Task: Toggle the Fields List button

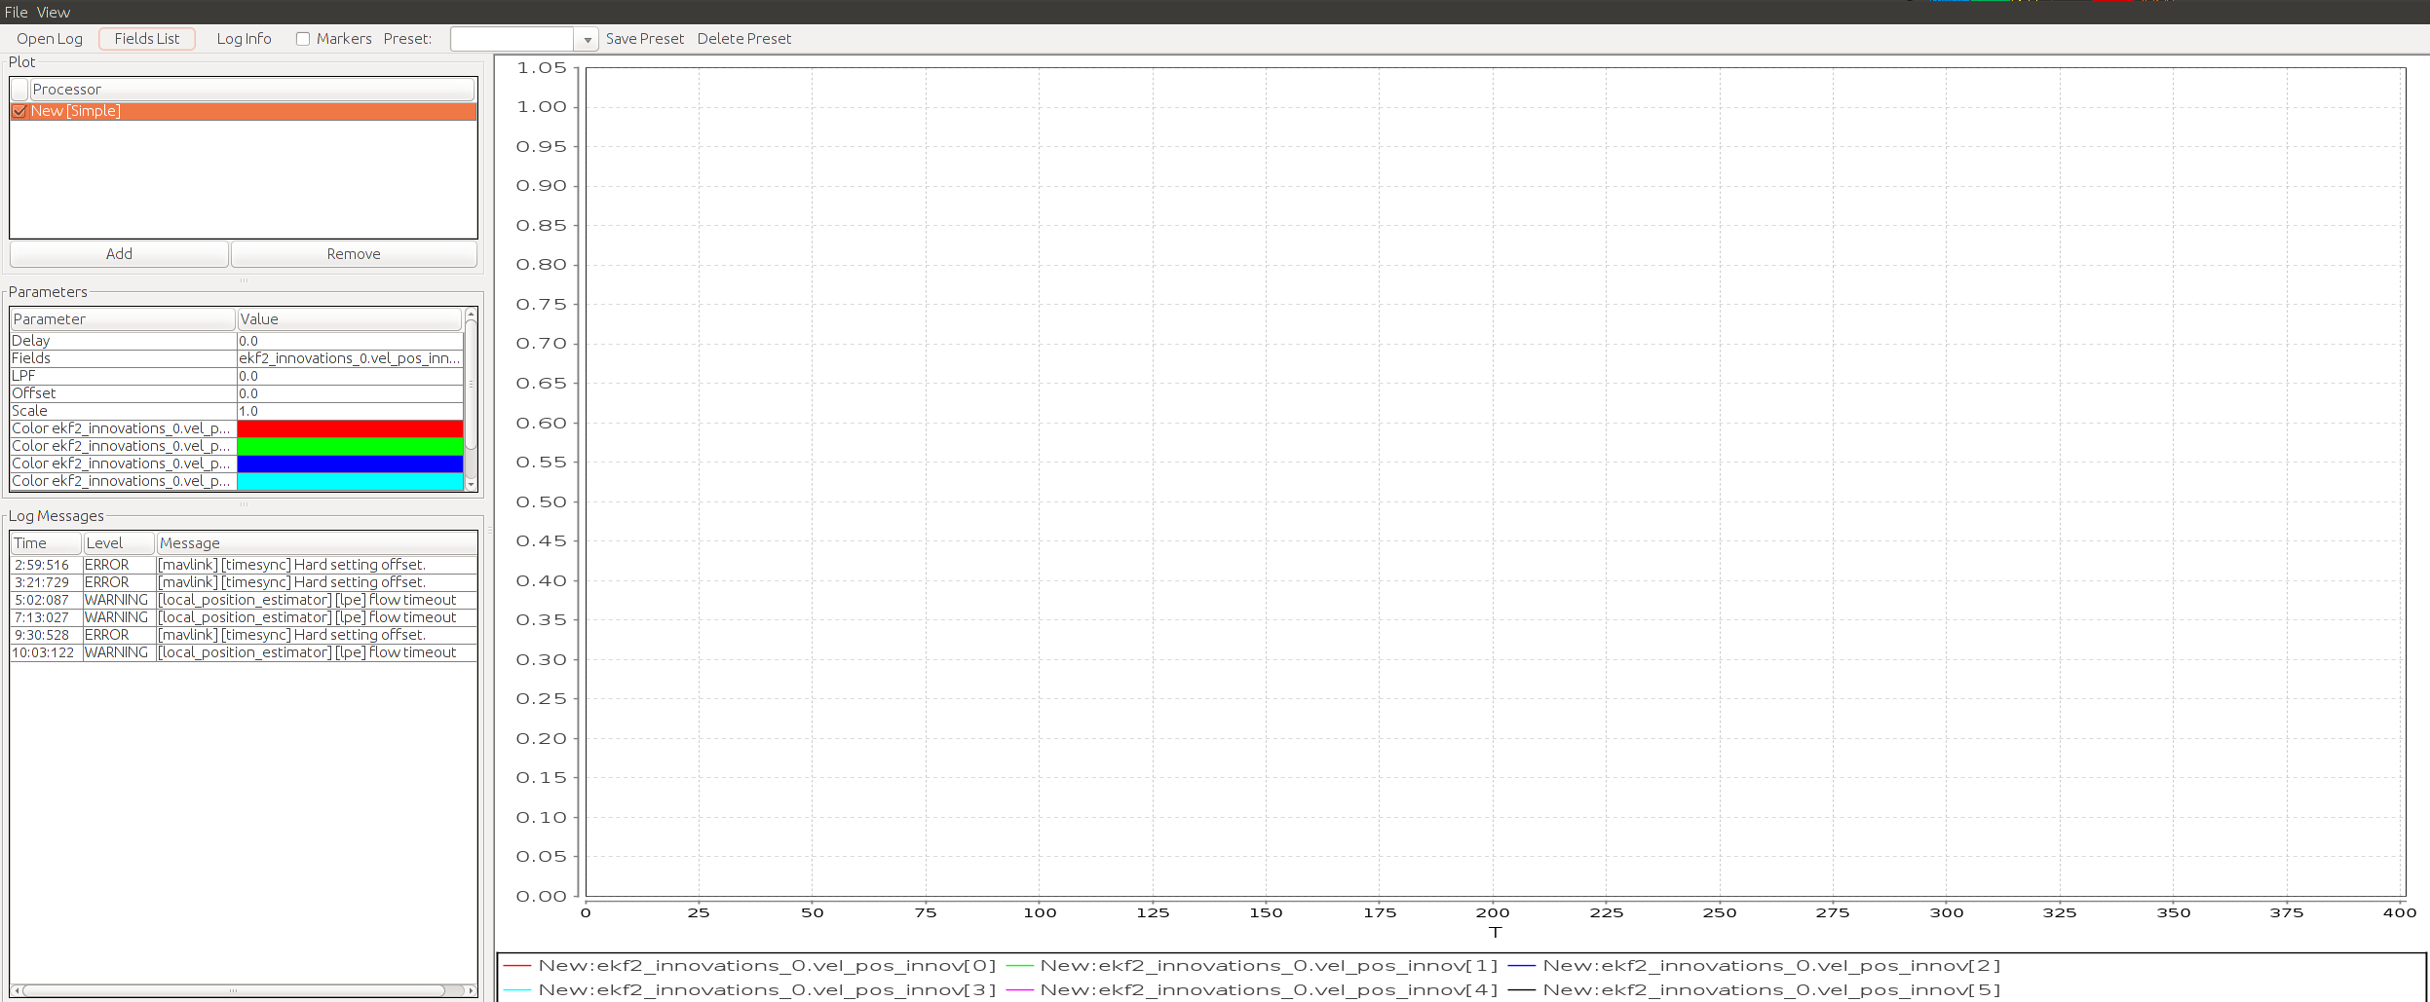Action: point(147,39)
